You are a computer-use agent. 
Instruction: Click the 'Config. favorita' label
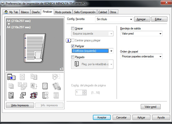click(76, 19)
